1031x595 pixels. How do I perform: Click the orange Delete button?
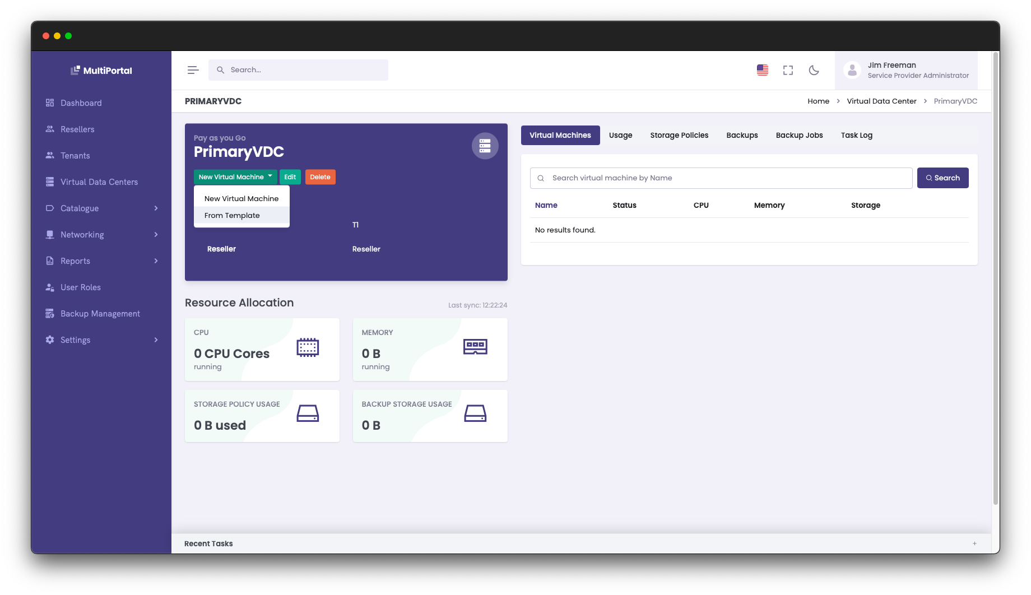coord(320,177)
